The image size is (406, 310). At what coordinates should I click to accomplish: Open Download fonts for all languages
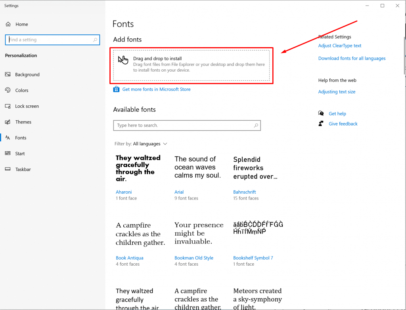(x=352, y=58)
